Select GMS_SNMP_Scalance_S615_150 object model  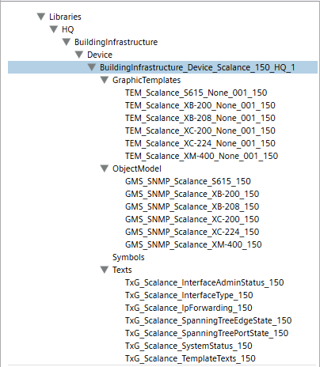(188, 181)
